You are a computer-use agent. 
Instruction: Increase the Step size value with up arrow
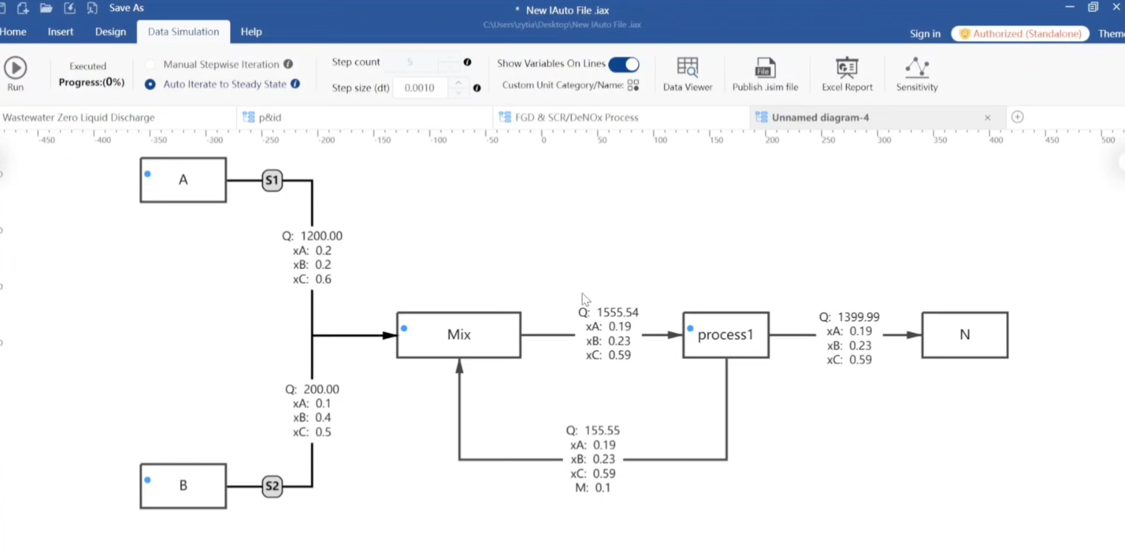(458, 83)
